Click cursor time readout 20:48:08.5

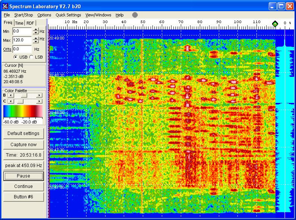(x=13, y=82)
